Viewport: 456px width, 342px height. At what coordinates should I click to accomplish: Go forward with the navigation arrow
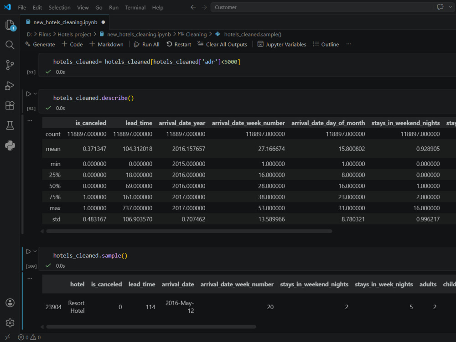(x=204, y=7)
